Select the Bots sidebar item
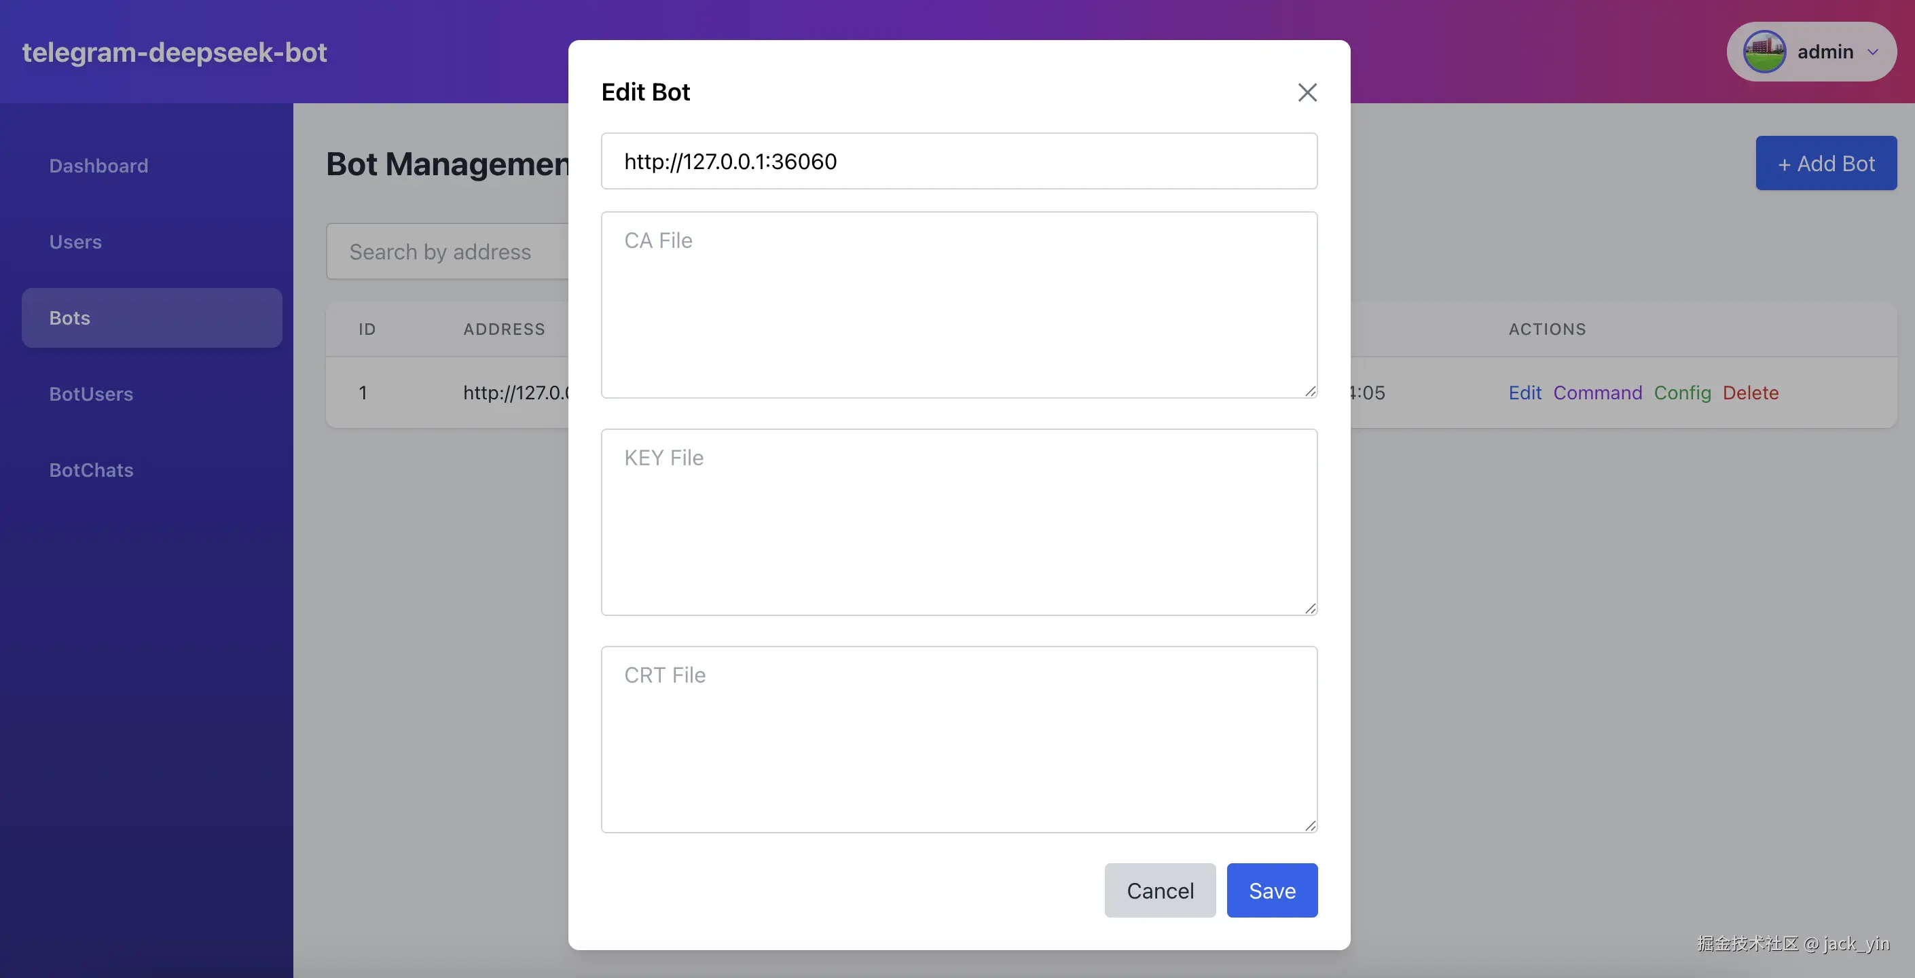The height and width of the screenshot is (978, 1915). [151, 318]
